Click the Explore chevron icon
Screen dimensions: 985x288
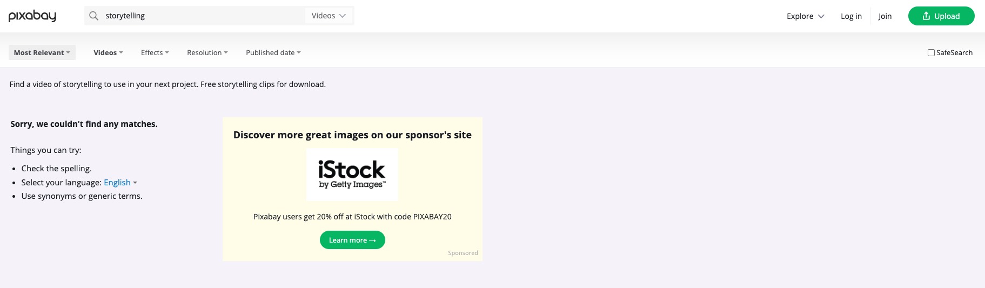pyautogui.click(x=821, y=16)
